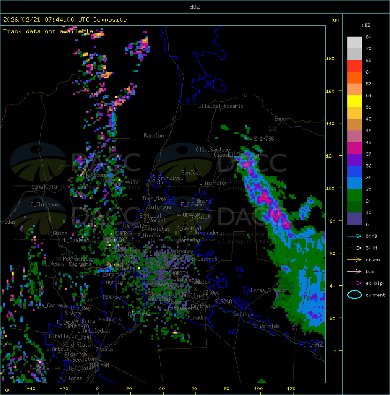Select the Uspallata label on map
The width and height of the screenshot is (390, 395).
[x=44, y=187]
